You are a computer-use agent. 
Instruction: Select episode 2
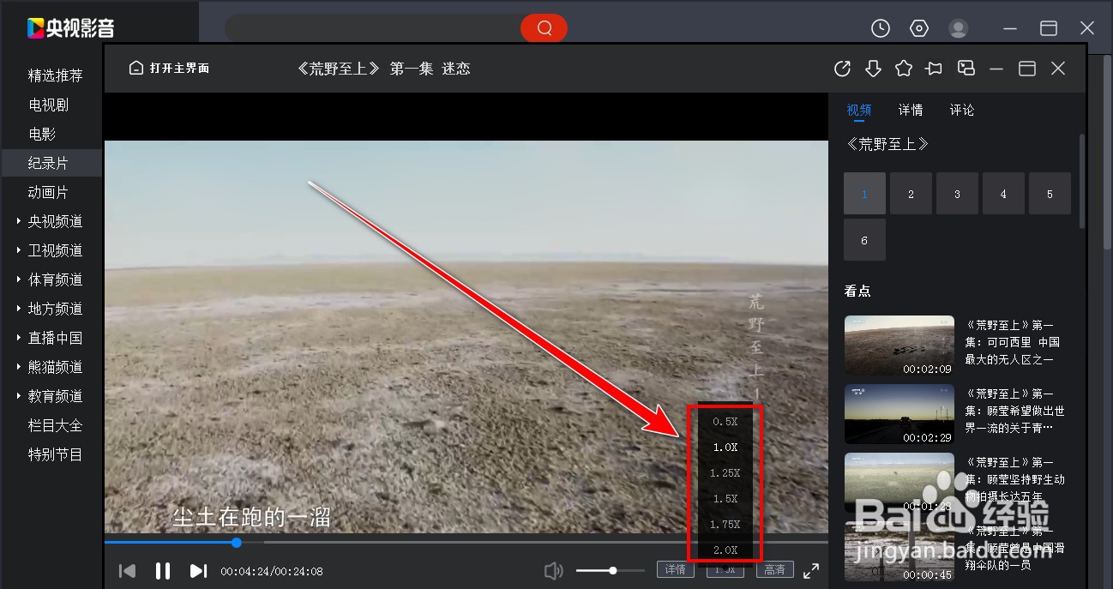click(911, 194)
